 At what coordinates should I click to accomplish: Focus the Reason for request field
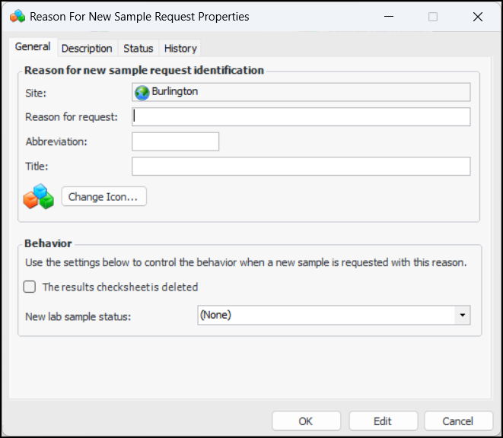tap(301, 116)
